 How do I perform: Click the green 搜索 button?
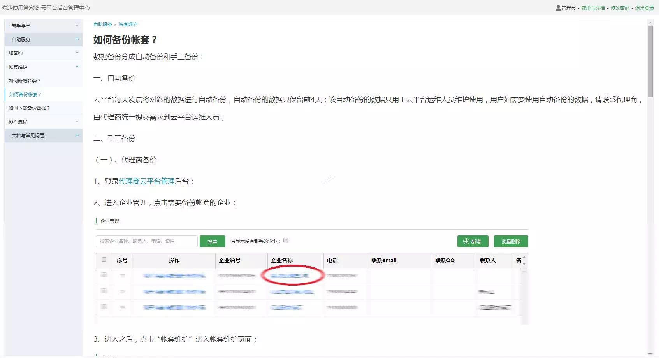point(213,241)
